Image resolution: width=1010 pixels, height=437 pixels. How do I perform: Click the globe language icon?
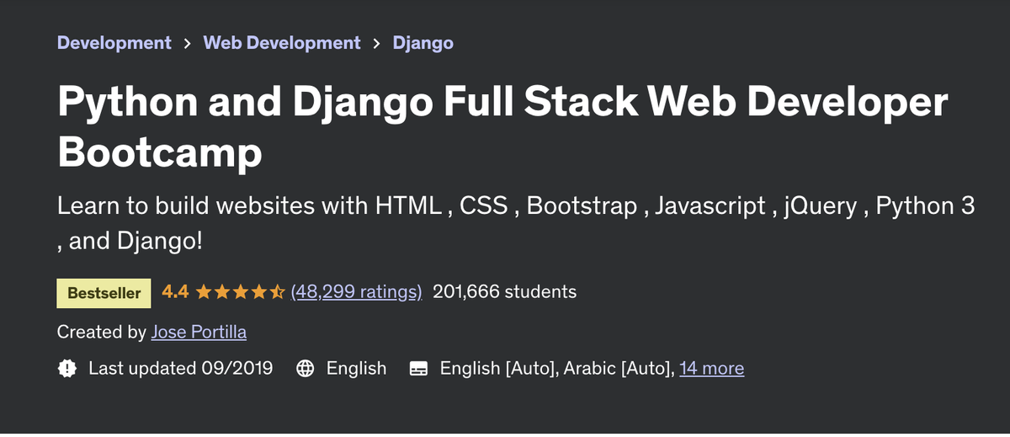306,368
